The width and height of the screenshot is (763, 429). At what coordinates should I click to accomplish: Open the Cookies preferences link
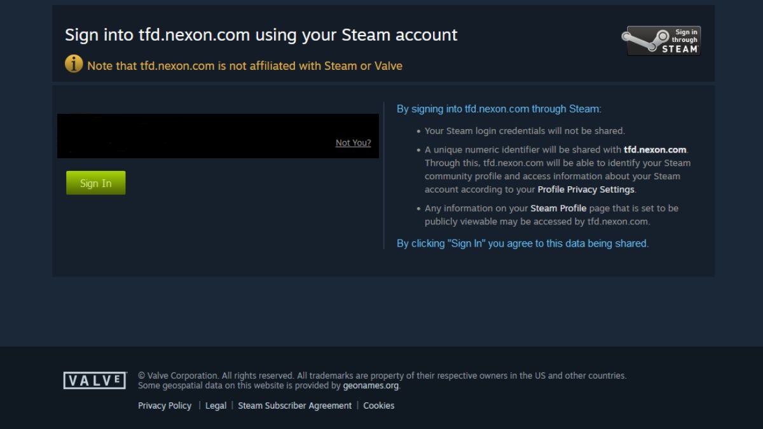coord(379,405)
